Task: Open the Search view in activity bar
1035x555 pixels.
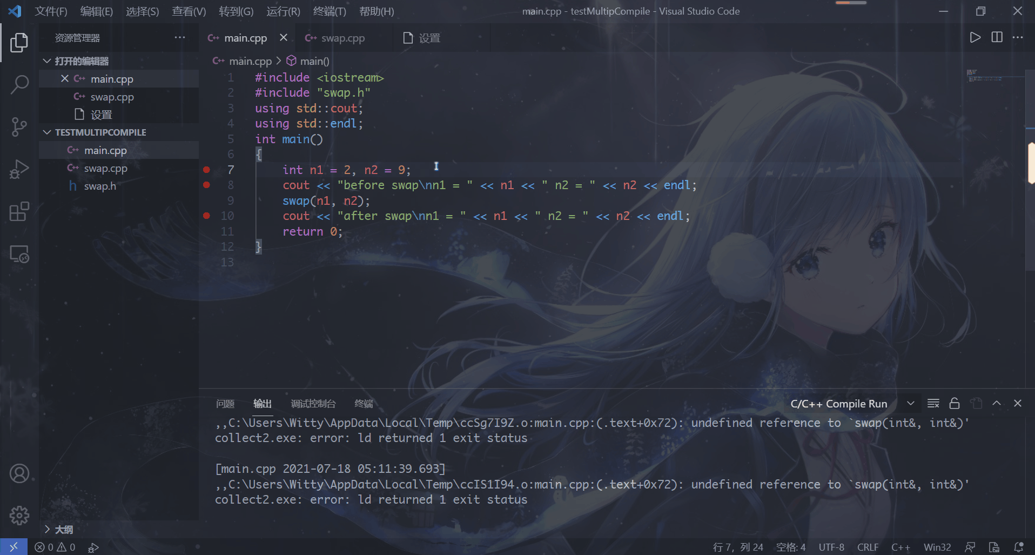Action: point(19,84)
